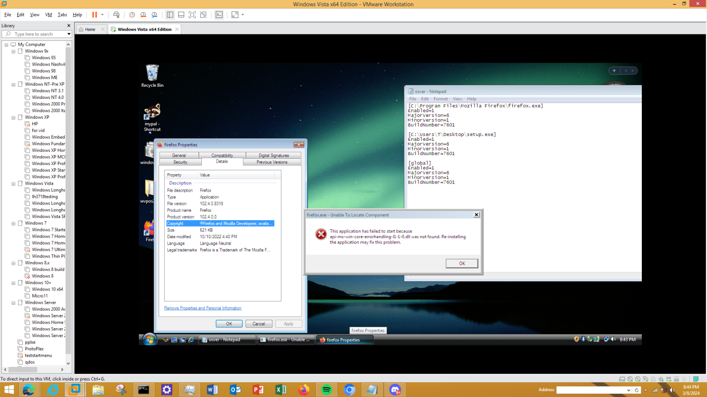Switch to the Compatibility tab

click(222, 155)
